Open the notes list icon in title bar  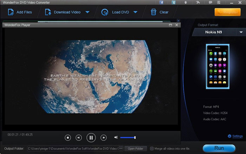tap(219, 2)
